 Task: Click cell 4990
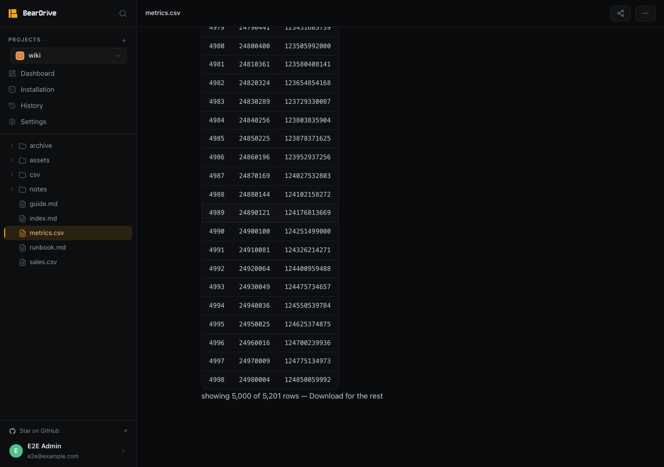217,231
